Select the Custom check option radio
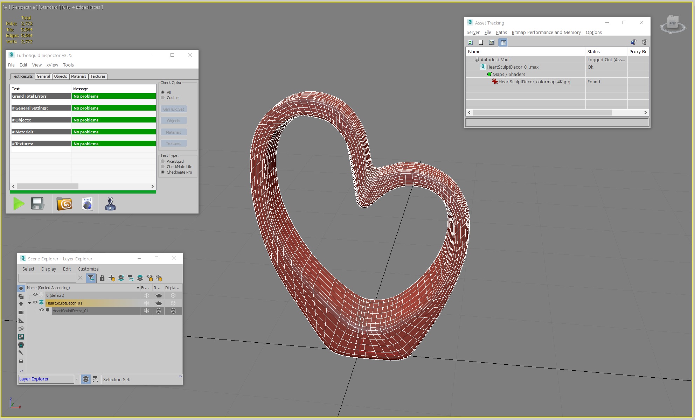The image size is (695, 420). click(x=163, y=98)
